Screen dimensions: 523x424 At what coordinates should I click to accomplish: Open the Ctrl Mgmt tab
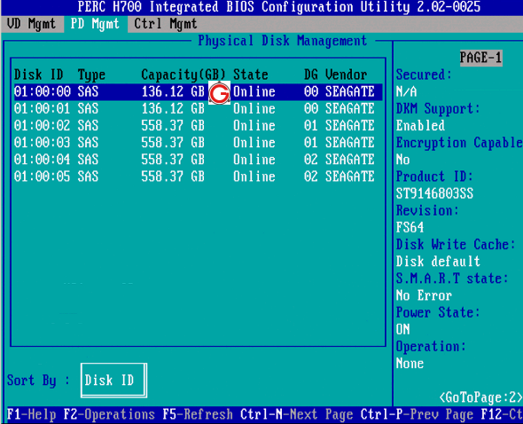point(166,24)
